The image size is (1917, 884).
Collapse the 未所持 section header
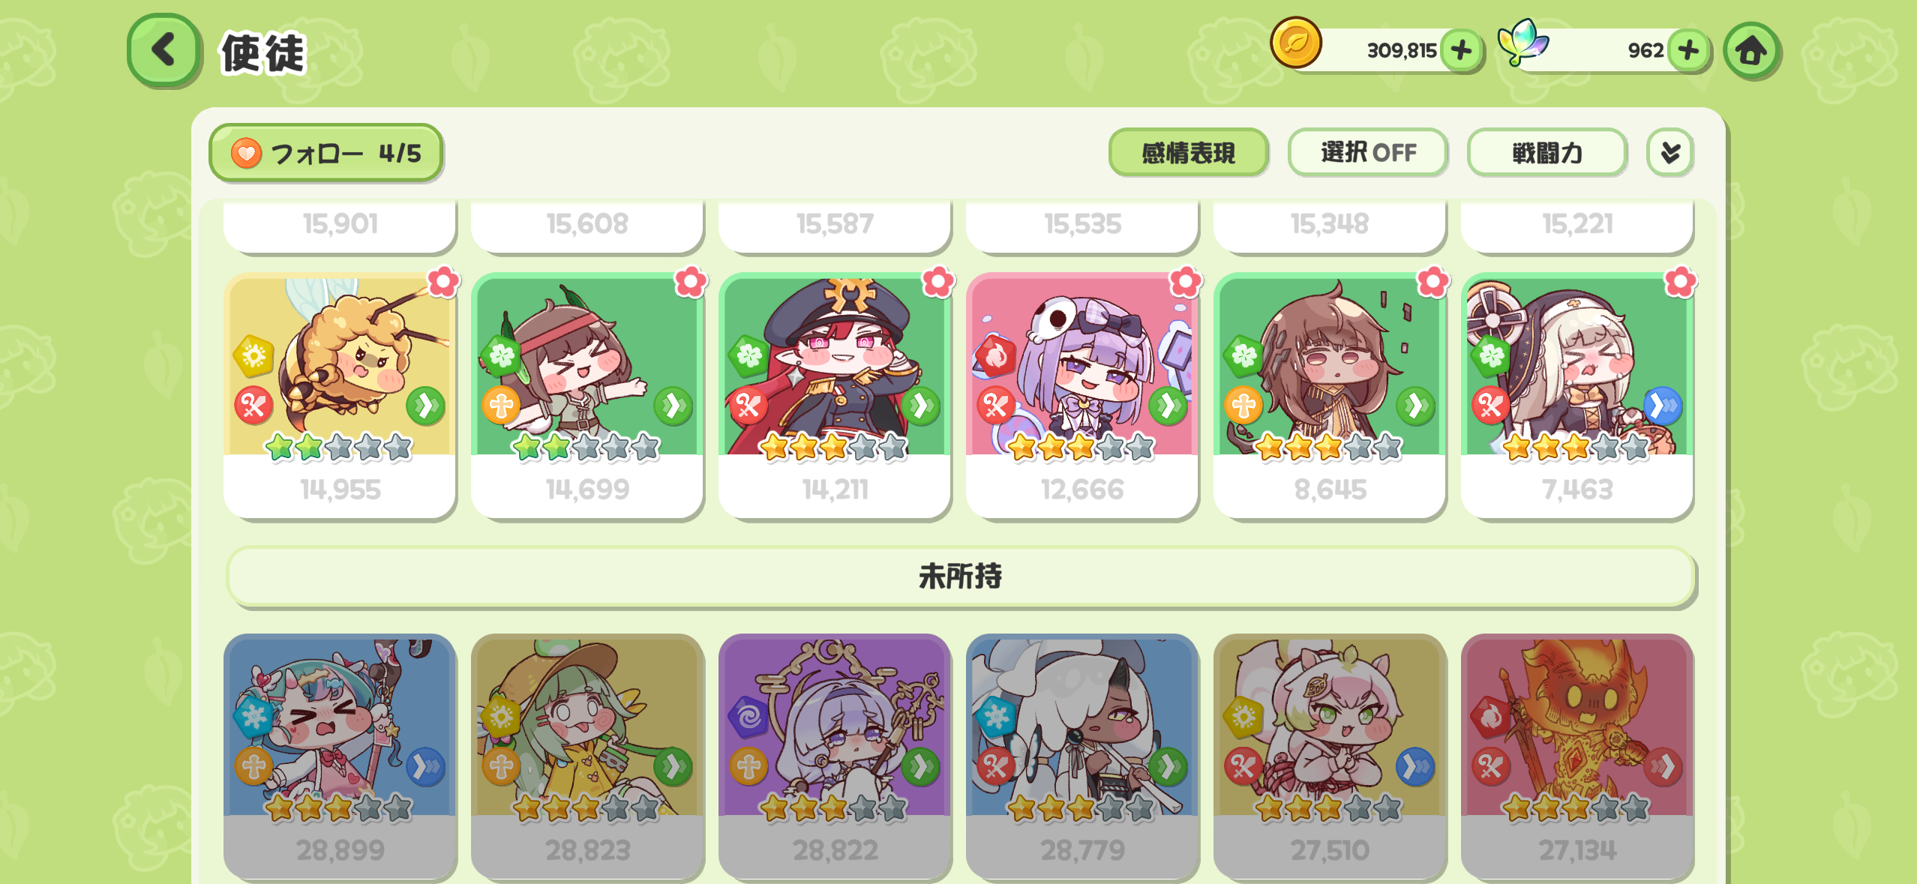(x=960, y=576)
